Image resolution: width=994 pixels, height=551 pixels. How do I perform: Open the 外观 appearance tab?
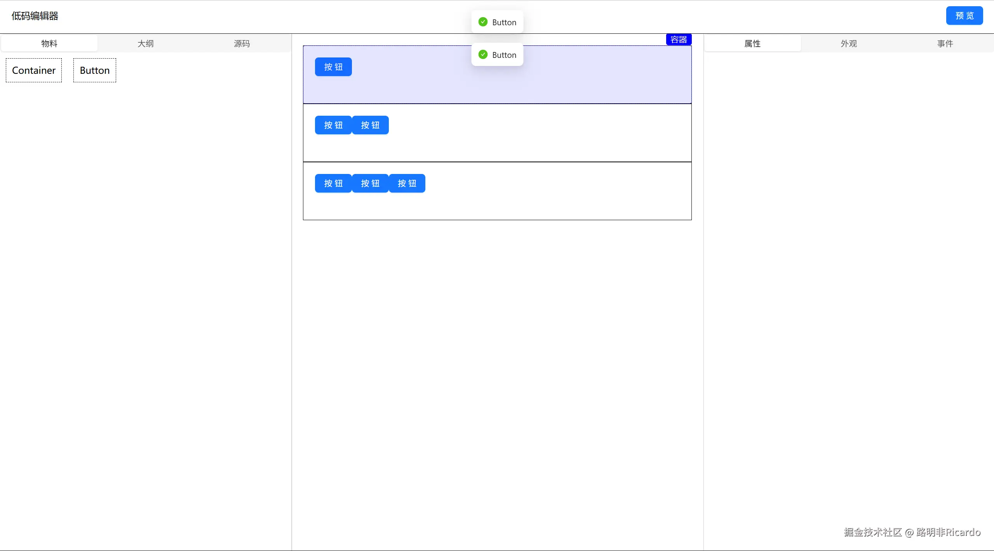[849, 43]
